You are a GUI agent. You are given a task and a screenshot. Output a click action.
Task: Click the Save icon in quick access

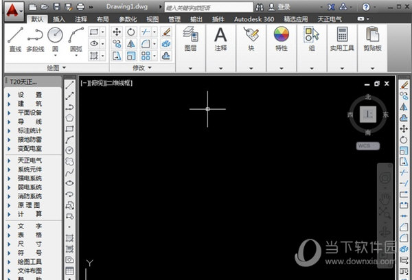tap(56, 7)
